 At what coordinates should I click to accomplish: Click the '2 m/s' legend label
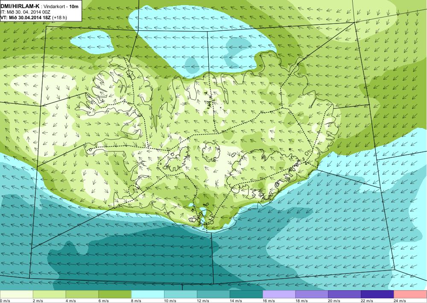point(38,301)
